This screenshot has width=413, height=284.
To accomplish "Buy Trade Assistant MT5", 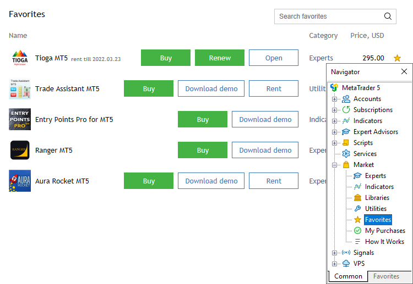I will pos(149,88).
